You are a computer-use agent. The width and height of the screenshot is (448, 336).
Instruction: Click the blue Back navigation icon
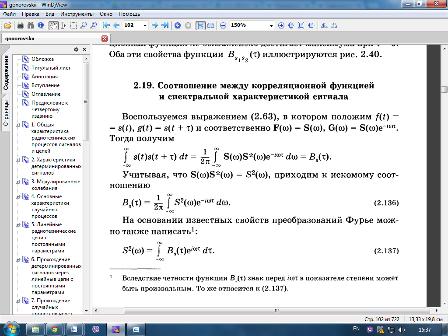[178, 25]
